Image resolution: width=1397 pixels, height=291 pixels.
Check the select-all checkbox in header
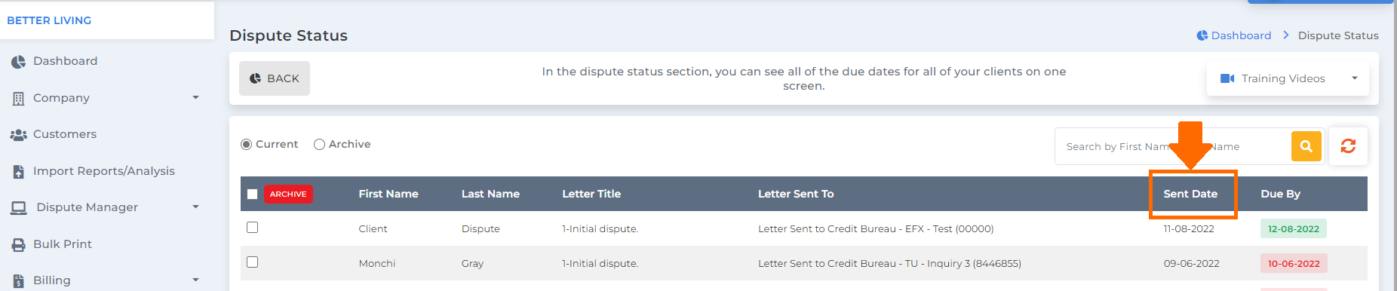coord(253,195)
